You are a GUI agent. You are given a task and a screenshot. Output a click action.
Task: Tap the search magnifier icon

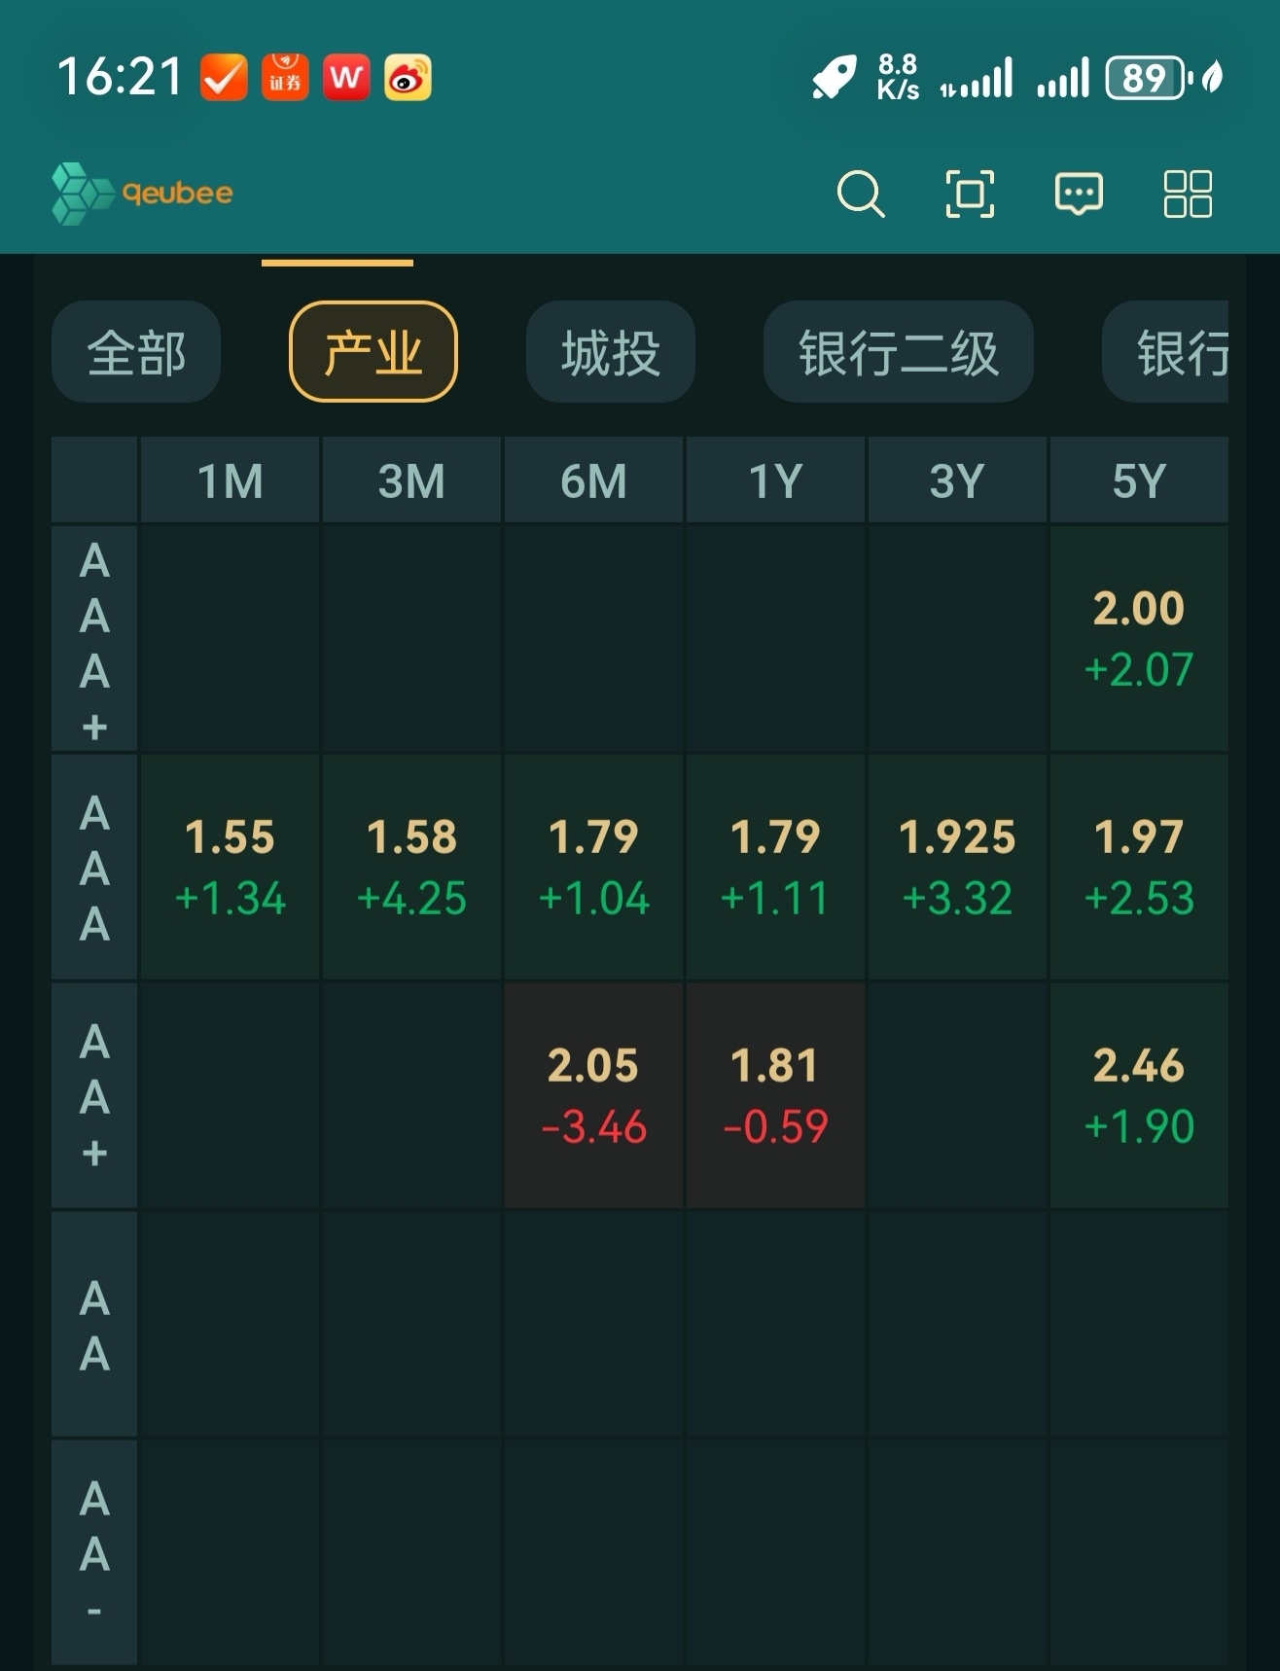[861, 194]
